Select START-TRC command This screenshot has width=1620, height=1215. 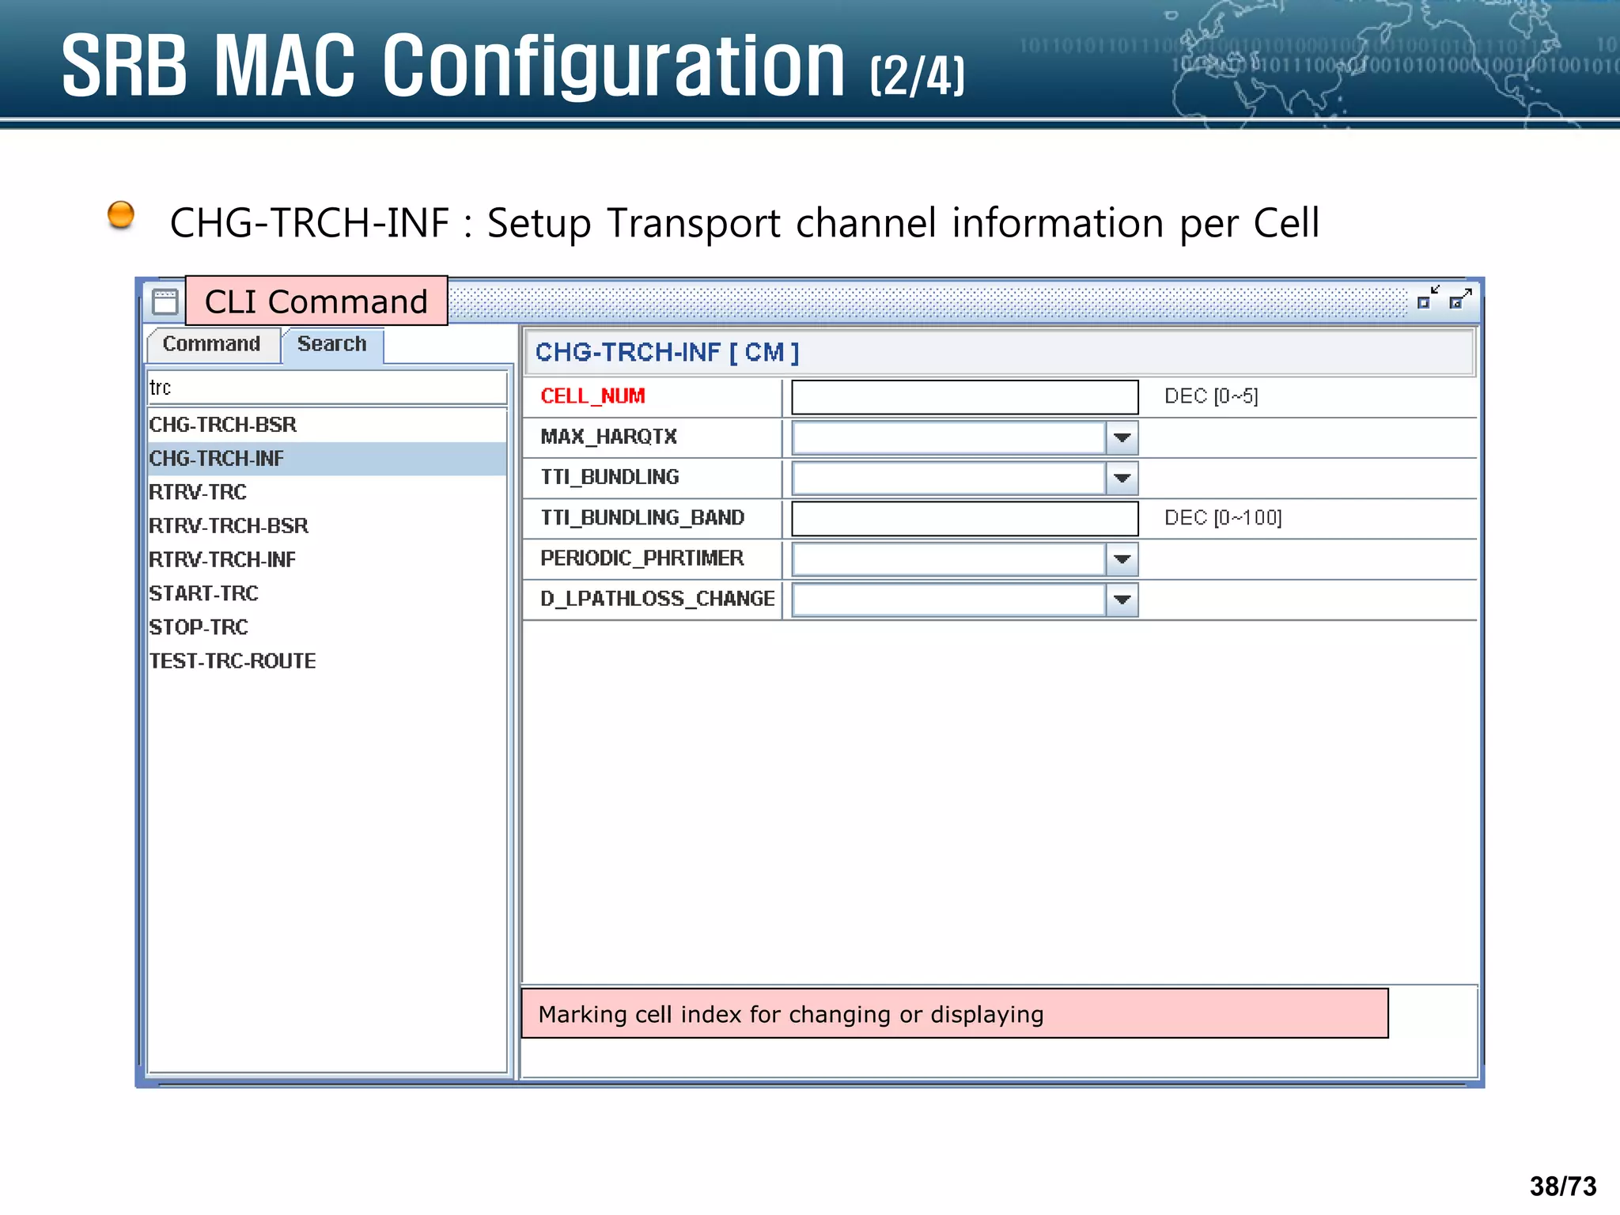pyautogui.click(x=203, y=593)
